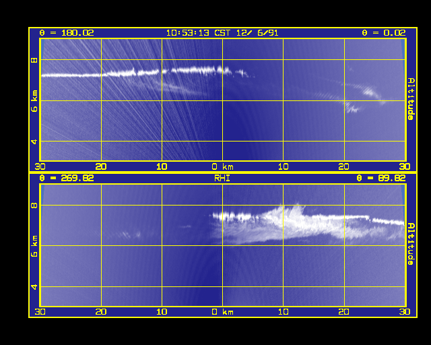The height and width of the screenshot is (345, 431).
Task: Click lower panel's 10 range label on θ=89.82 side
Action: 283,312
